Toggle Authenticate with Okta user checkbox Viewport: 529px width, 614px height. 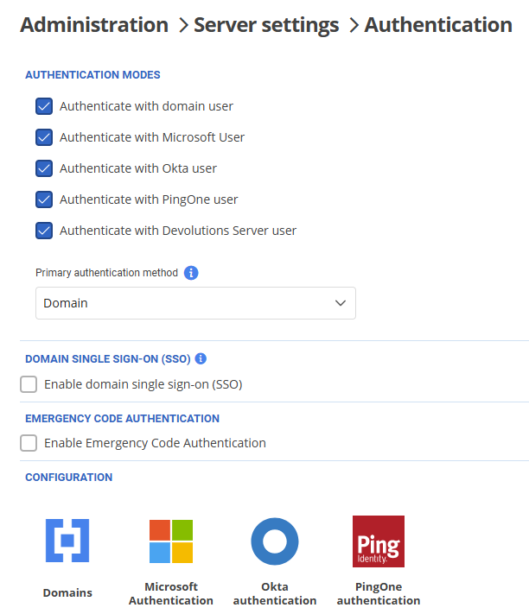[x=45, y=168]
